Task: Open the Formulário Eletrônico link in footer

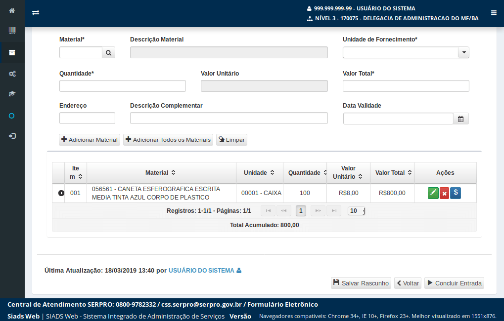Action: [282, 304]
